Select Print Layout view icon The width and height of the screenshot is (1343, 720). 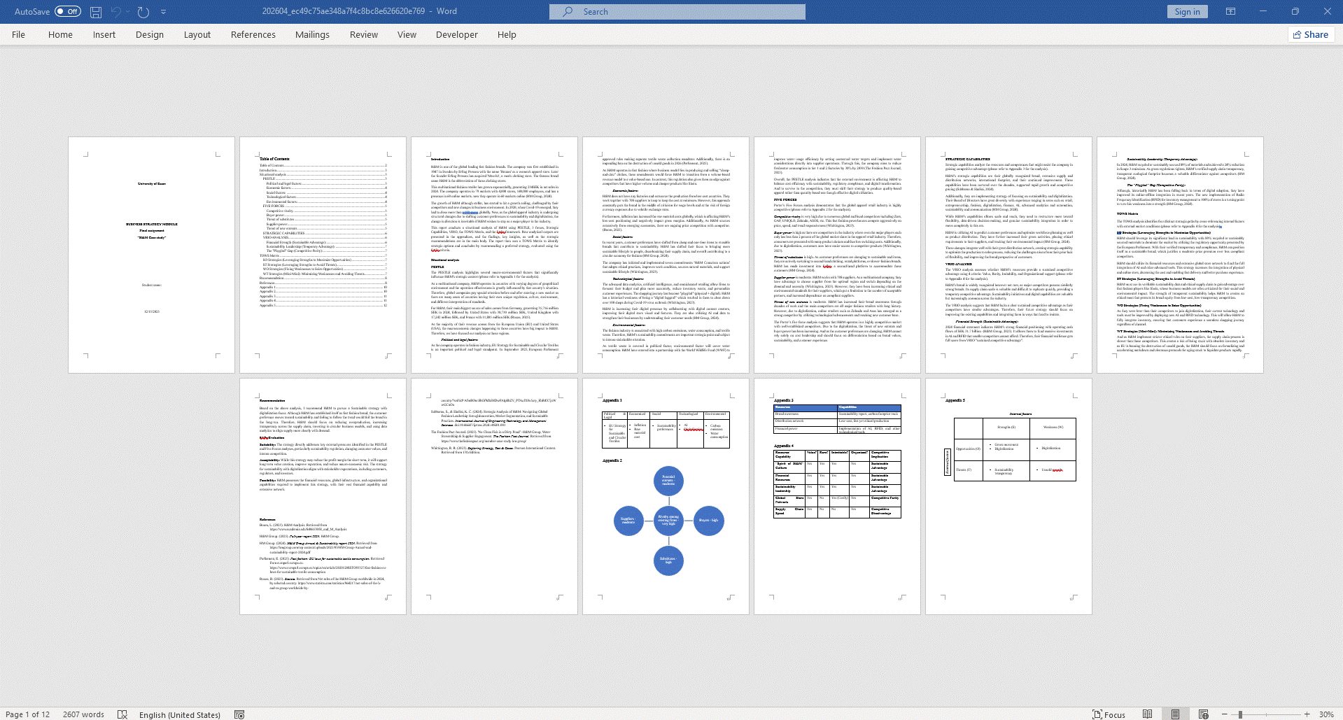coord(1175,714)
